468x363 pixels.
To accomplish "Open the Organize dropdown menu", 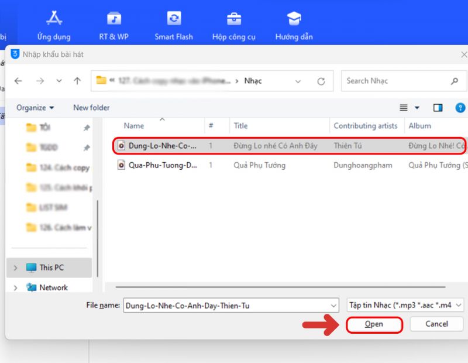I will pyautogui.click(x=35, y=108).
